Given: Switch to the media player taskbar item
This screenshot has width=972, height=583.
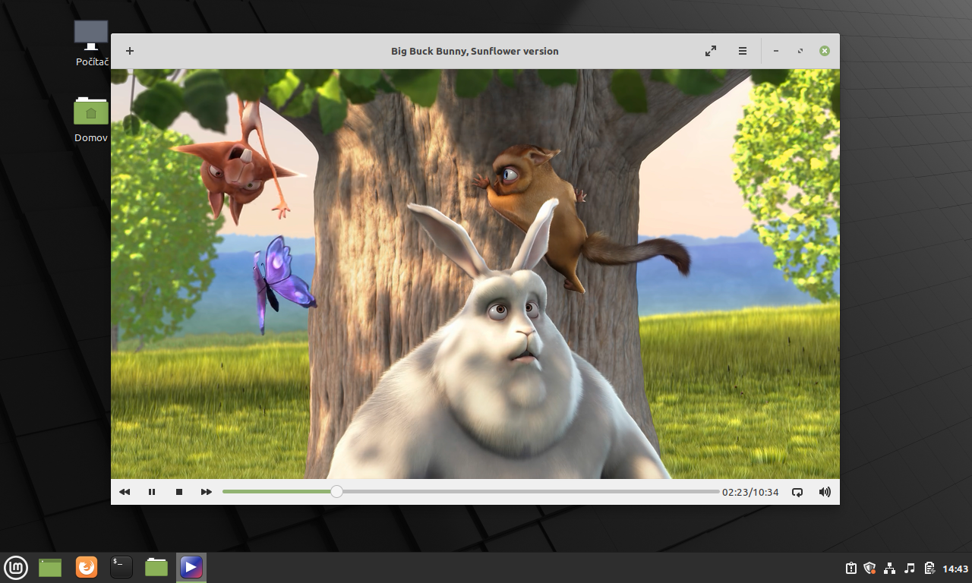Looking at the screenshot, I should tap(191, 567).
